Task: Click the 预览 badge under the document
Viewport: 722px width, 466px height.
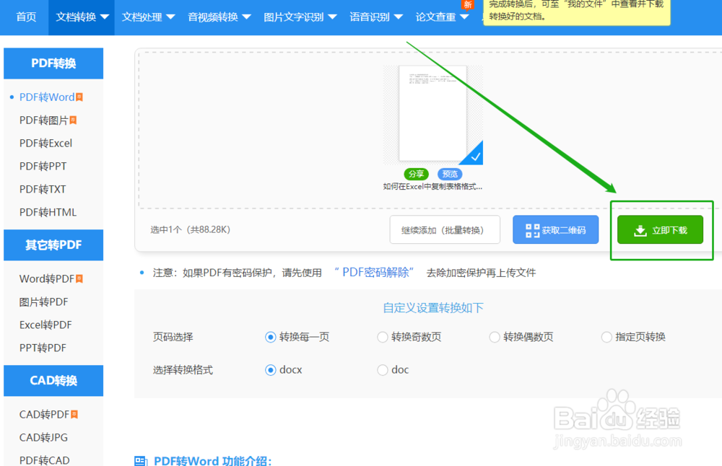Action: pyautogui.click(x=449, y=174)
